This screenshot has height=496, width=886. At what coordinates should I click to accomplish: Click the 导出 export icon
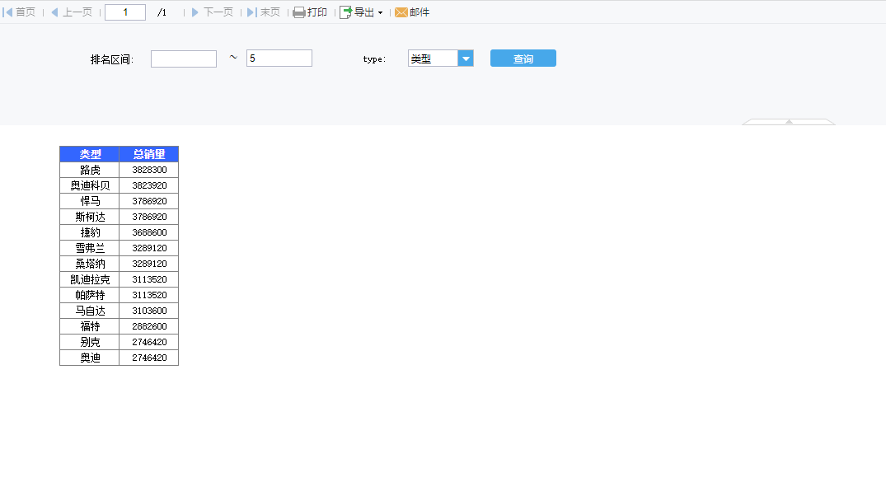347,12
